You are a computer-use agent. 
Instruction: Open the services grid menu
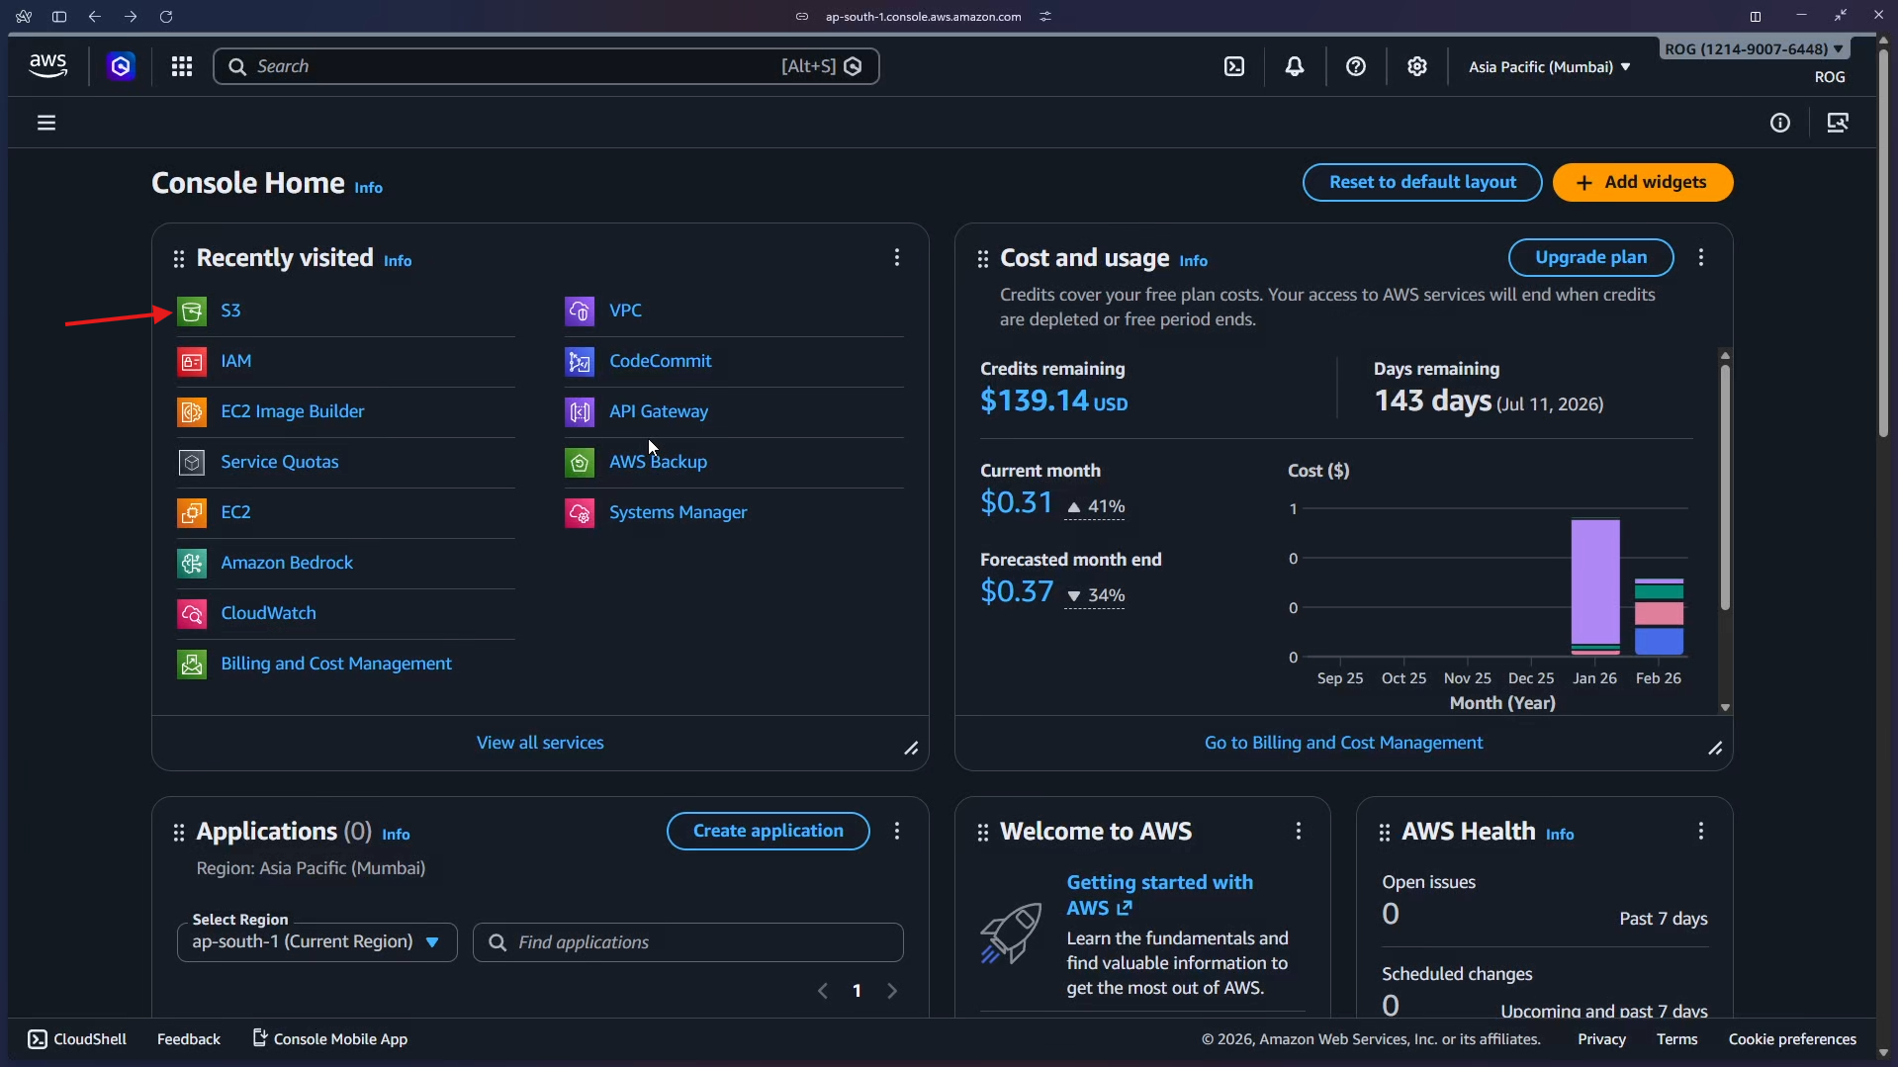point(182,66)
